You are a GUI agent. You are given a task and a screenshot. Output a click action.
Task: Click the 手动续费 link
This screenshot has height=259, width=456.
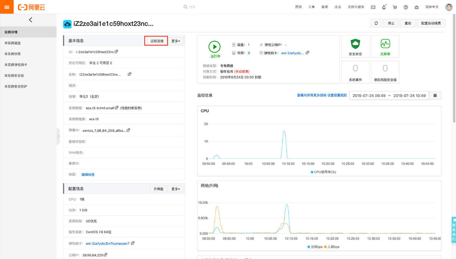(242, 71)
